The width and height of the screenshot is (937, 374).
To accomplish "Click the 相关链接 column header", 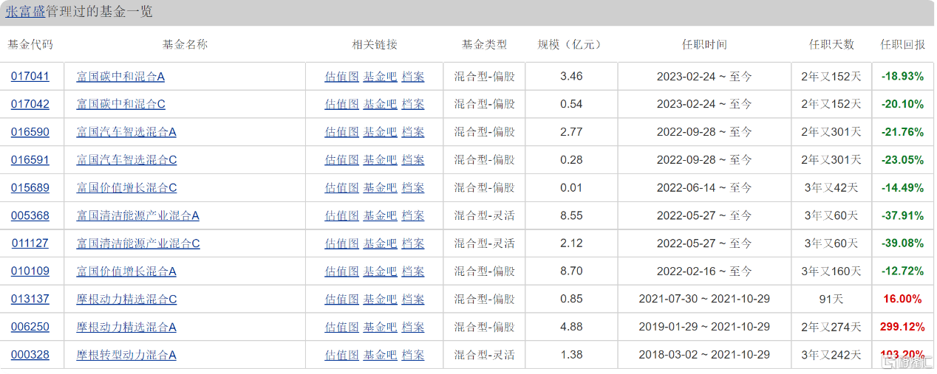I will point(375,44).
